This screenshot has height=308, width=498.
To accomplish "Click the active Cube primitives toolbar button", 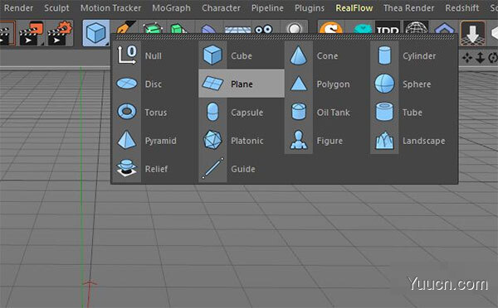I will (x=96, y=33).
